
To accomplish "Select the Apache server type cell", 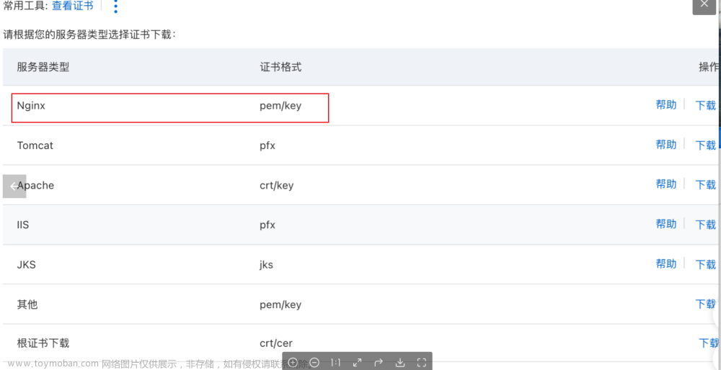I will click(x=35, y=186).
